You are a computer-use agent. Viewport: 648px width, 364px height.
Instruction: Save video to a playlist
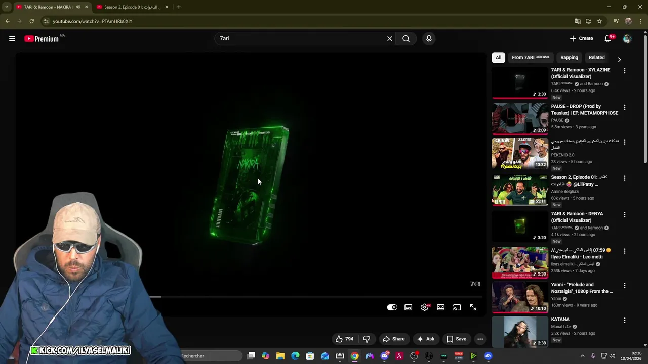click(x=456, y=339)
